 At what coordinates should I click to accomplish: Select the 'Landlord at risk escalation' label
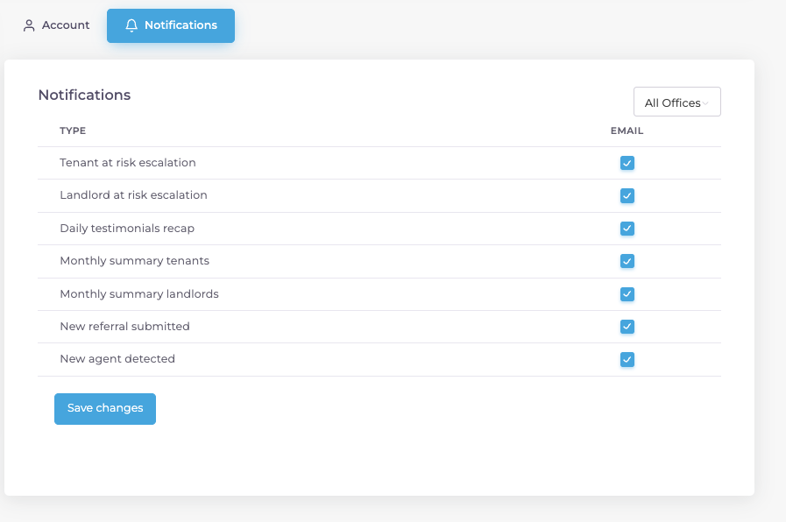[133, 195]
